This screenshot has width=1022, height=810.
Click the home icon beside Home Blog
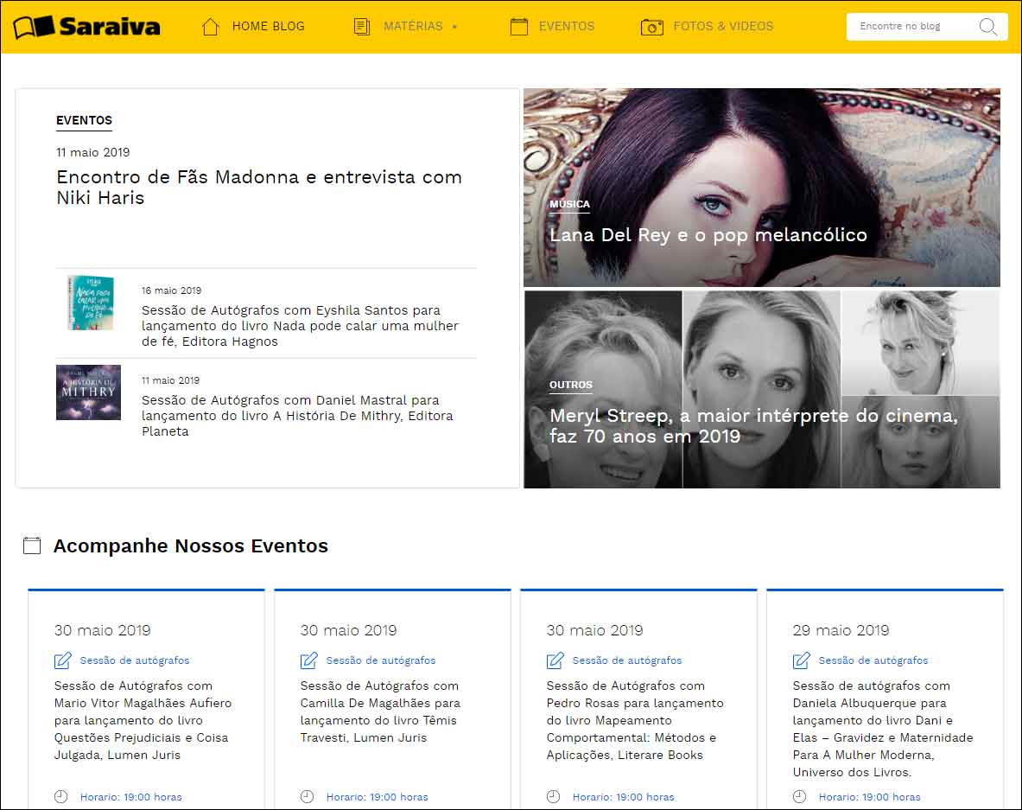[211, 27]
